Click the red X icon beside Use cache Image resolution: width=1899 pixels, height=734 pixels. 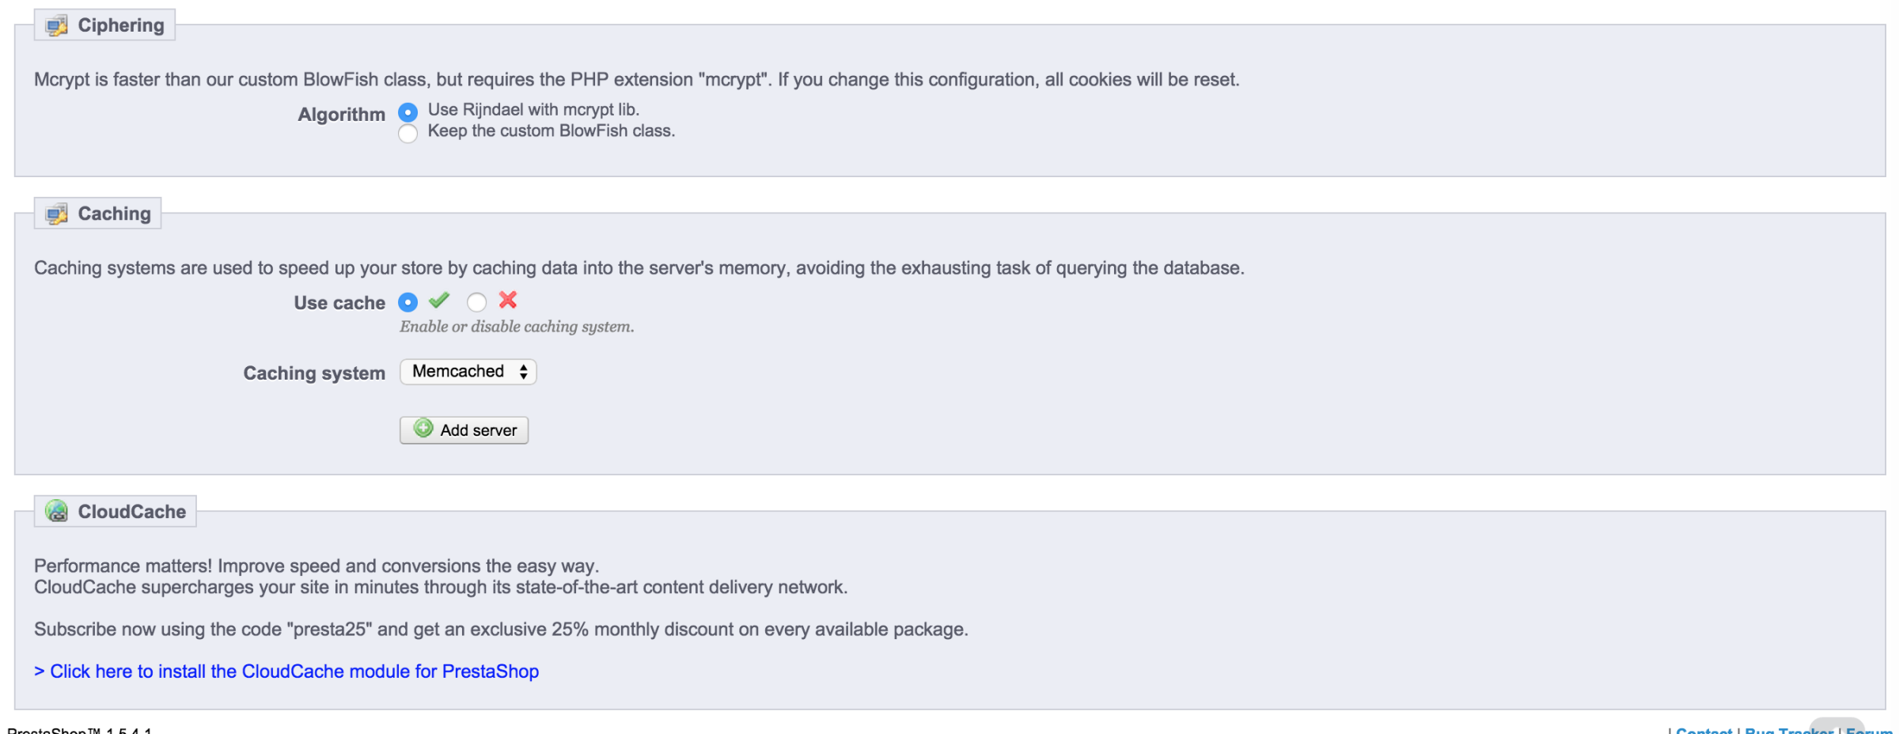(508, 300)
